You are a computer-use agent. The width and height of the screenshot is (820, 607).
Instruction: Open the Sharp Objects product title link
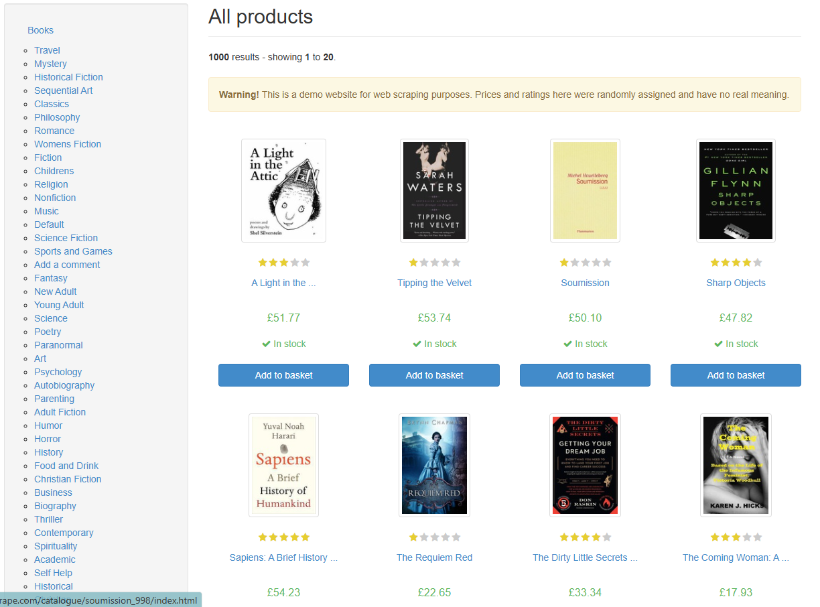(736, 282)
